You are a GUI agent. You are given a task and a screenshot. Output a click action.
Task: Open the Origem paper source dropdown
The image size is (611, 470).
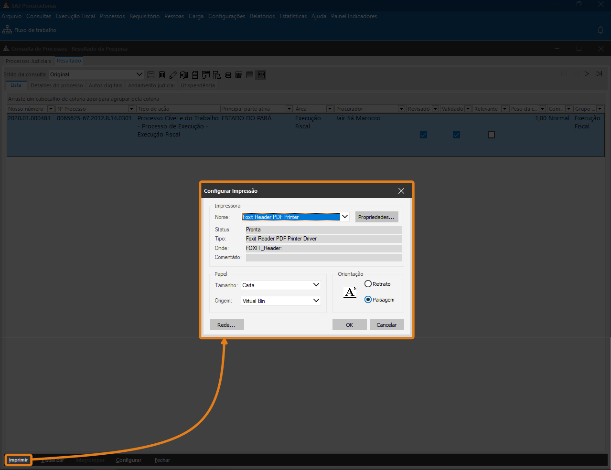coord(316,301)
